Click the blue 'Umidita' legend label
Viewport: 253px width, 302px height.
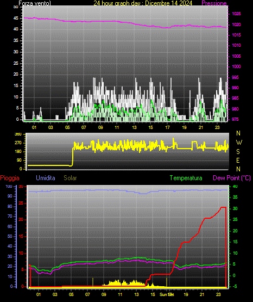46,178
